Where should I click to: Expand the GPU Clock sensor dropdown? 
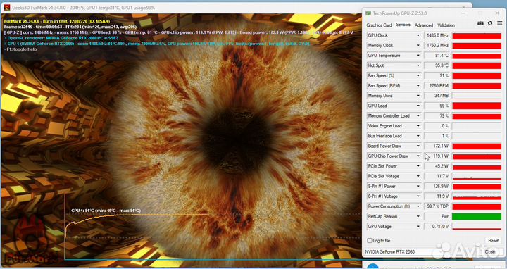coord(418,36)
